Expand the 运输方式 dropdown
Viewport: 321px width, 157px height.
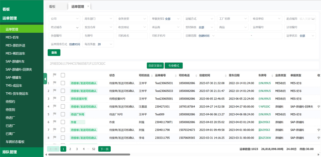tap(199, 19)
